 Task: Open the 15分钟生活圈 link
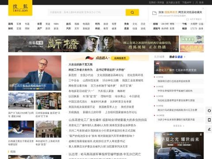pos(110,80)
